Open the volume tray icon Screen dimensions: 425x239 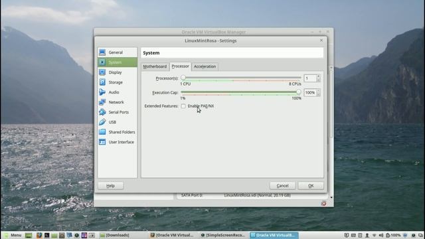[x=381, y=235]
